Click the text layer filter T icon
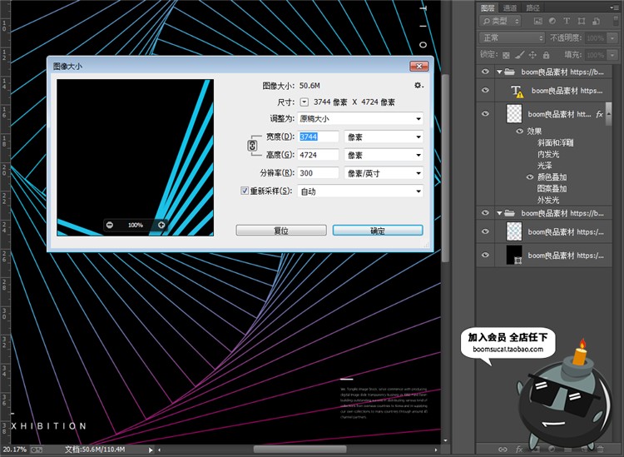The height and width of the screenshot is (457, 624). (568, 21)
